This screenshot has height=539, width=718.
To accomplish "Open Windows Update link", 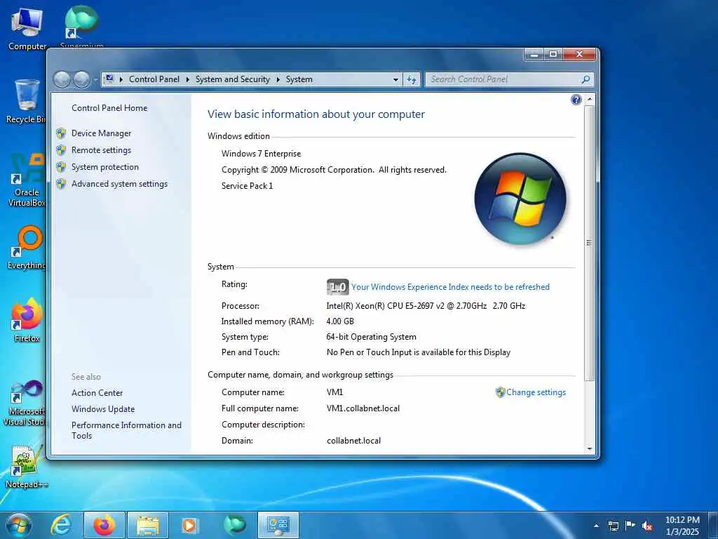I will coord(103,409).
